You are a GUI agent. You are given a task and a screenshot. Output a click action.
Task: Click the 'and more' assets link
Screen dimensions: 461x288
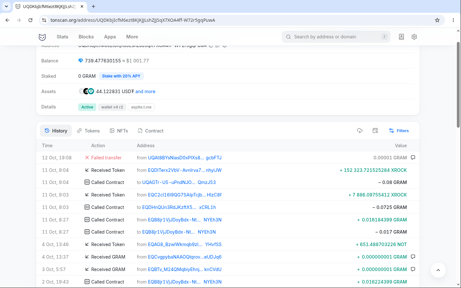pyautogui.click(x=145, y=92)
